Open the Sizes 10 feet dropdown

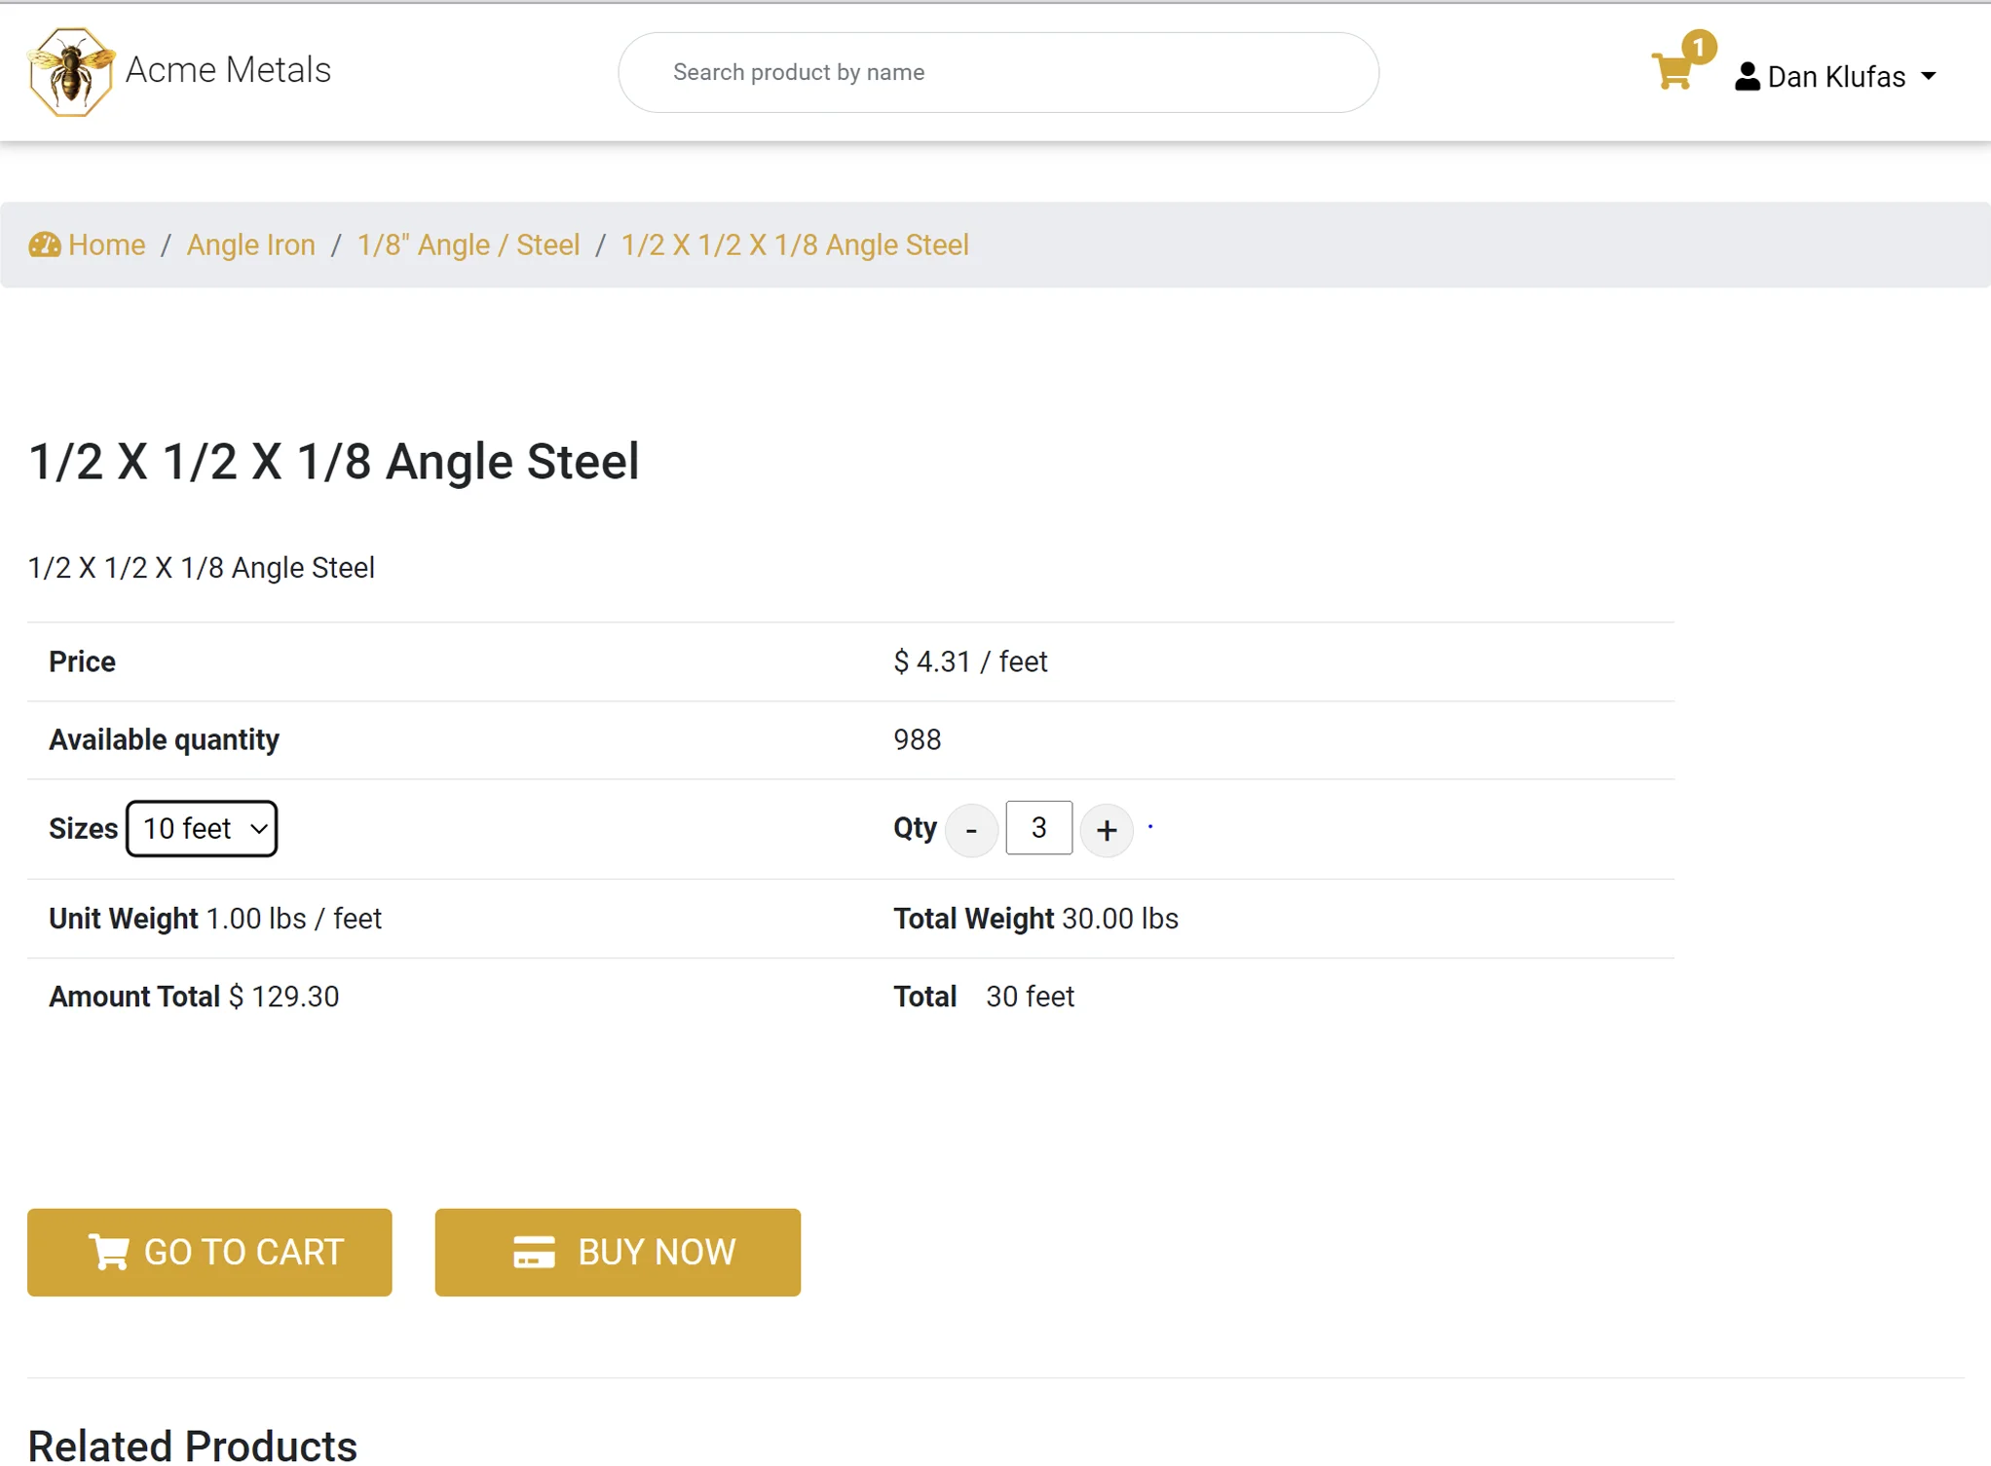point(202,828)
